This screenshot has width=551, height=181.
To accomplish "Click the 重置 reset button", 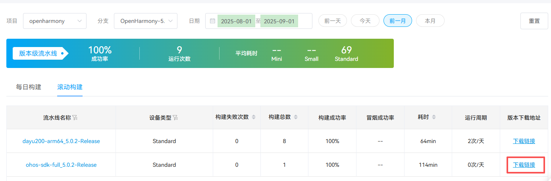I will pos(534,21).
